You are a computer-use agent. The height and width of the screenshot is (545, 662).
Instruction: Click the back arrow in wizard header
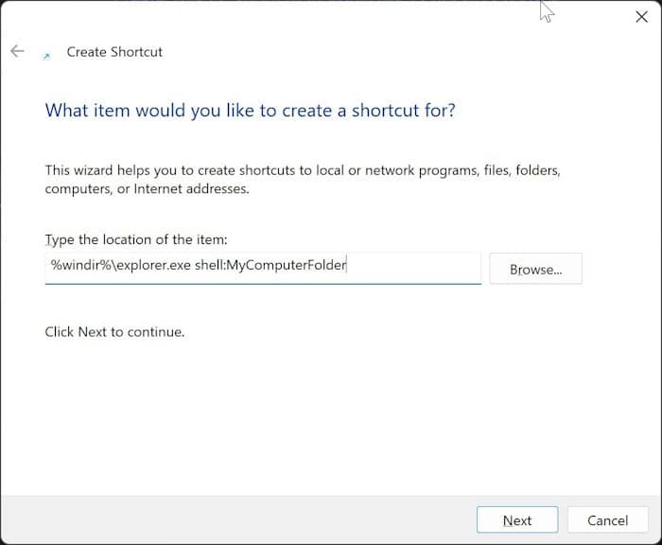coord(17,52)
